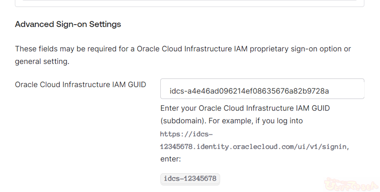
Task: Click the word "GUID" in the field label
Action: pos(136,84)
